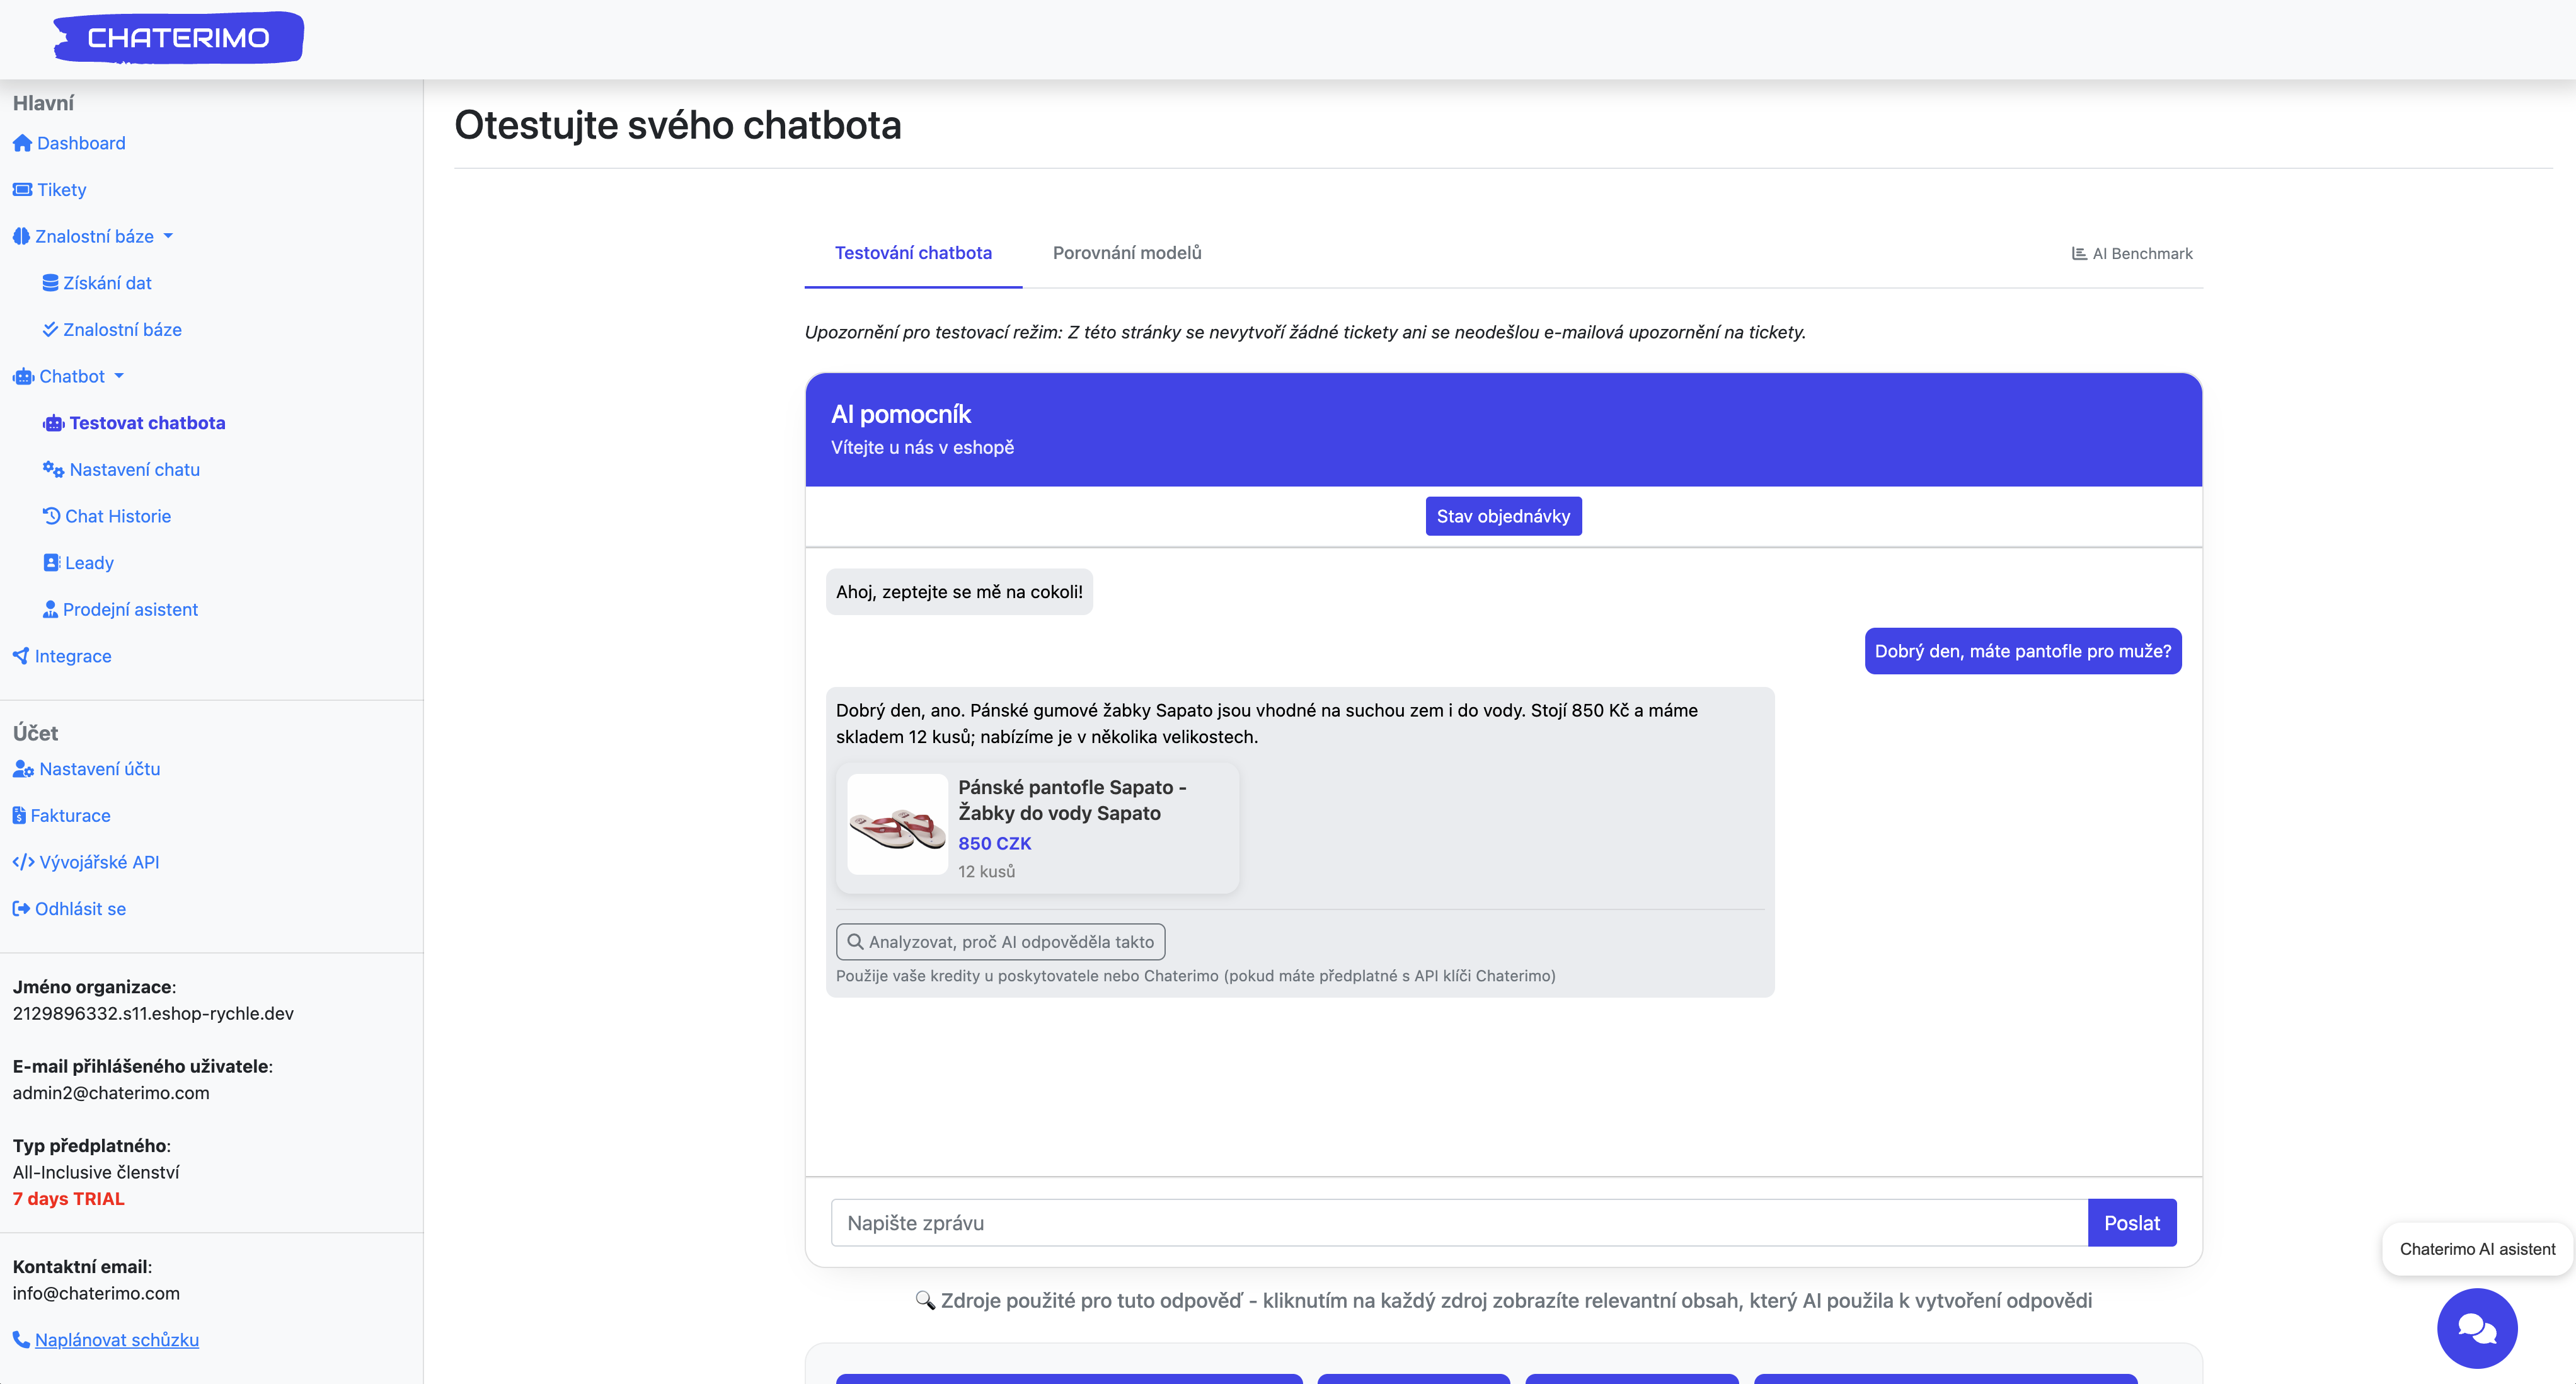Image resolution: width=2576 pixels, height=1384 pixels.
Task: Click the logout icon beside Odhlásit se
Action: pyautogui.click(x=21, y=909)
